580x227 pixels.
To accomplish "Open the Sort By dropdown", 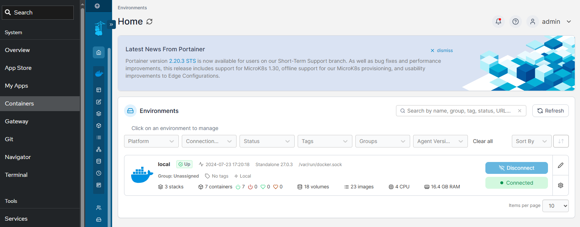I will 531,141.
